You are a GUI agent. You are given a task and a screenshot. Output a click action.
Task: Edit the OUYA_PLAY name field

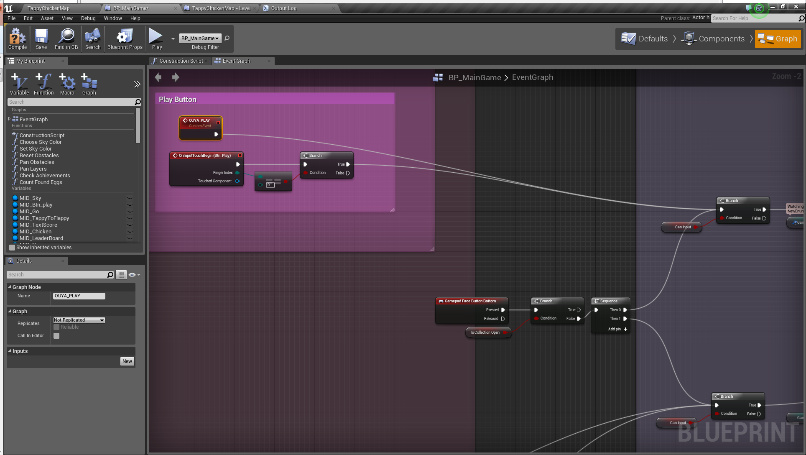(79, 296)
